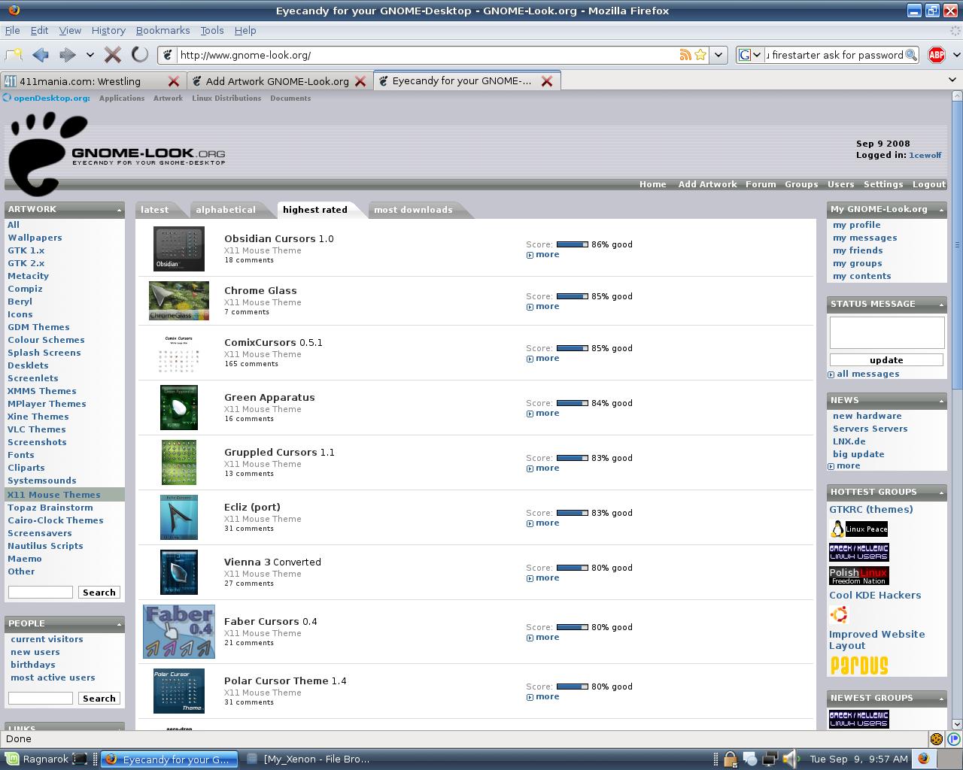Viewport: 963px width, 770px height.
Task: Open the 1cewolf logged-in user link
Action: tap(925, 155)
